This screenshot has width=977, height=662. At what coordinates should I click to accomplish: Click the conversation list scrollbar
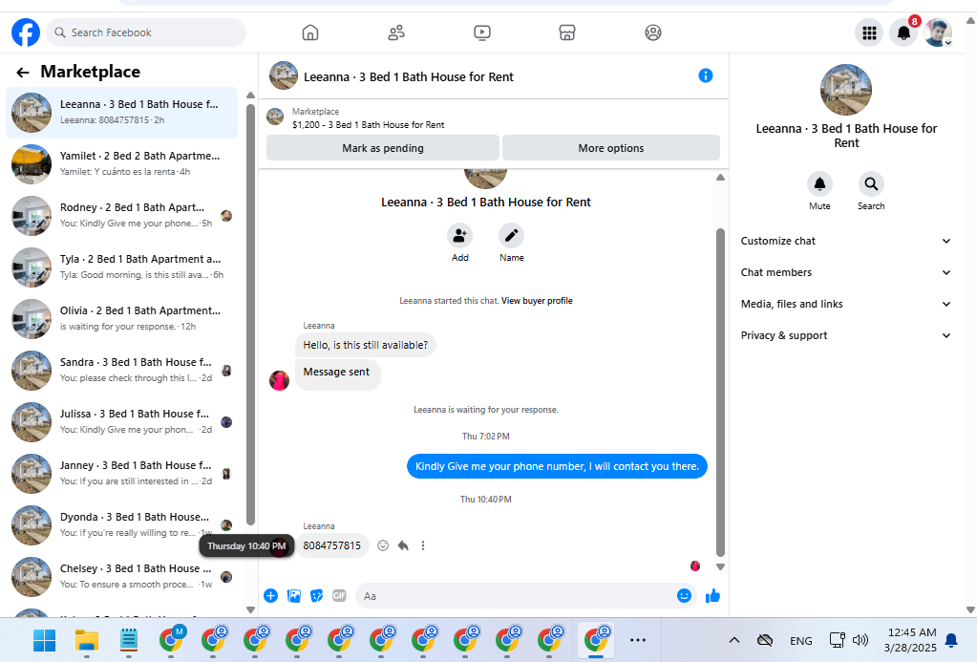[x=250, y=315]
